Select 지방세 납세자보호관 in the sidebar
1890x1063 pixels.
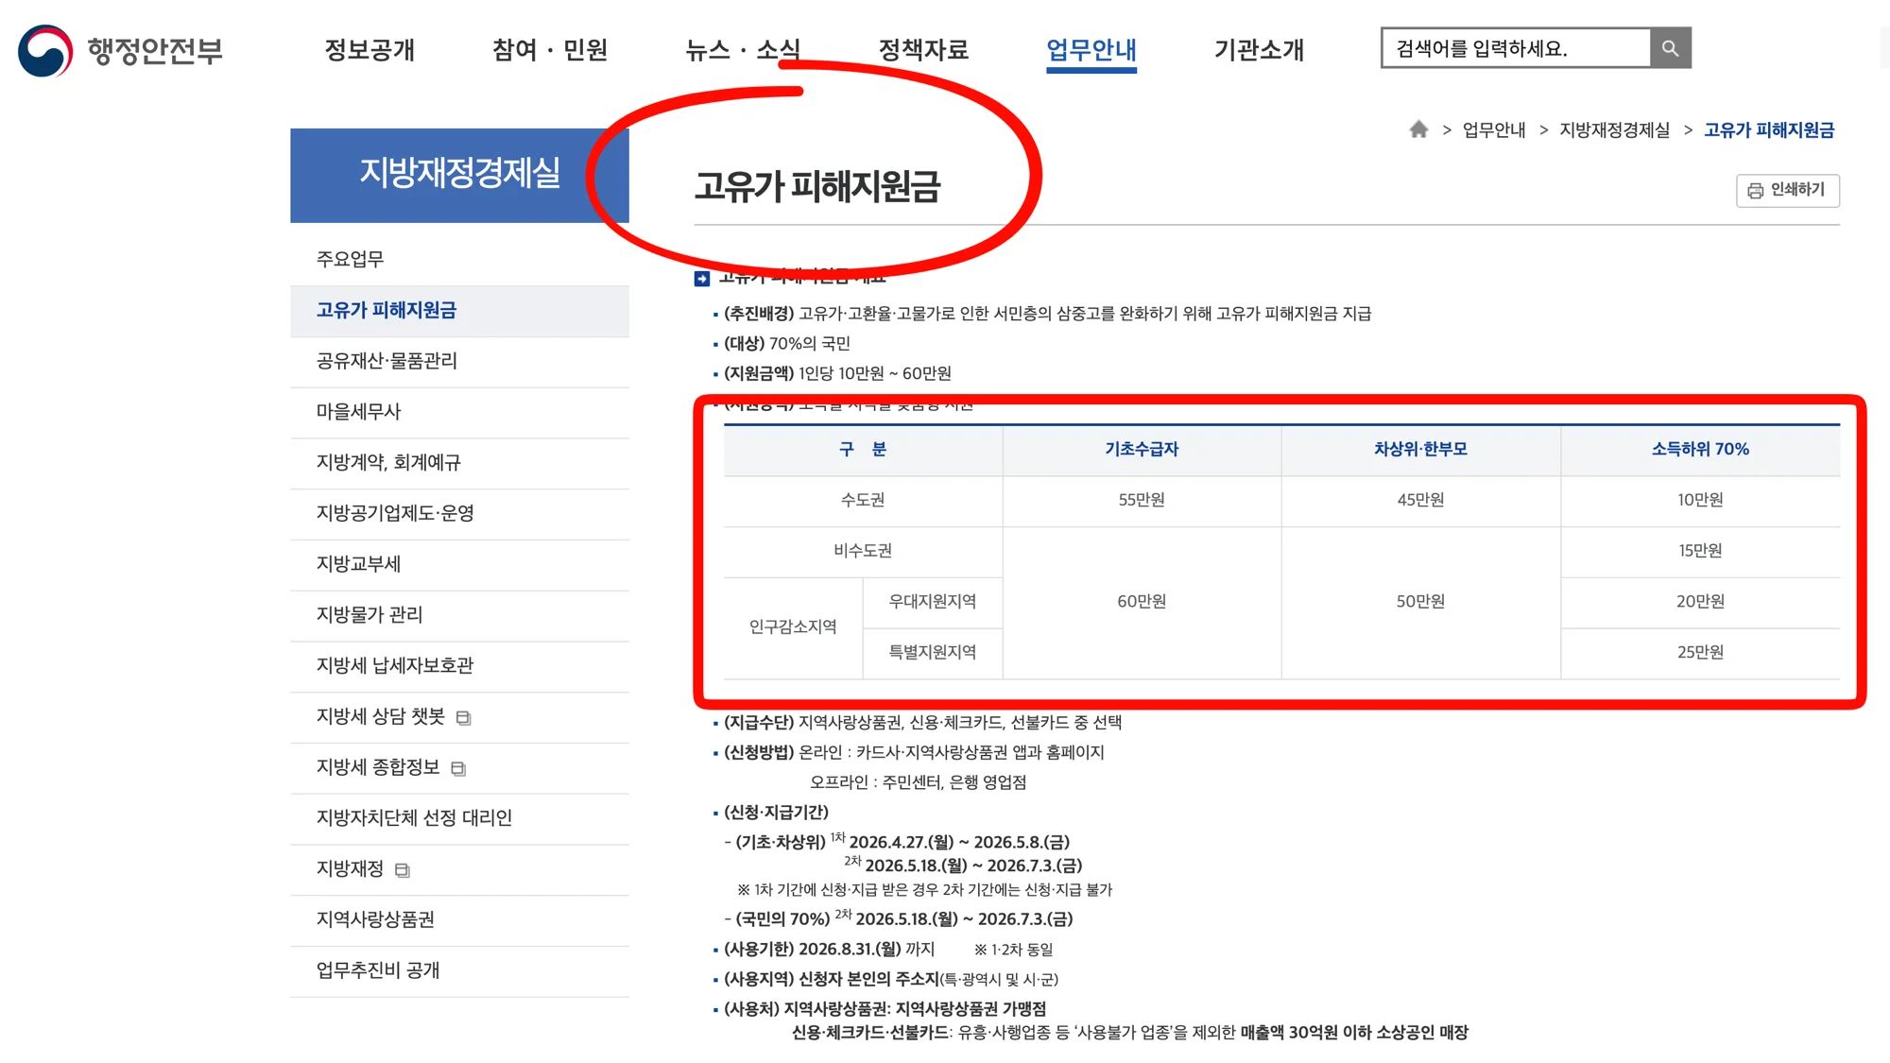(x=459, y=666)
